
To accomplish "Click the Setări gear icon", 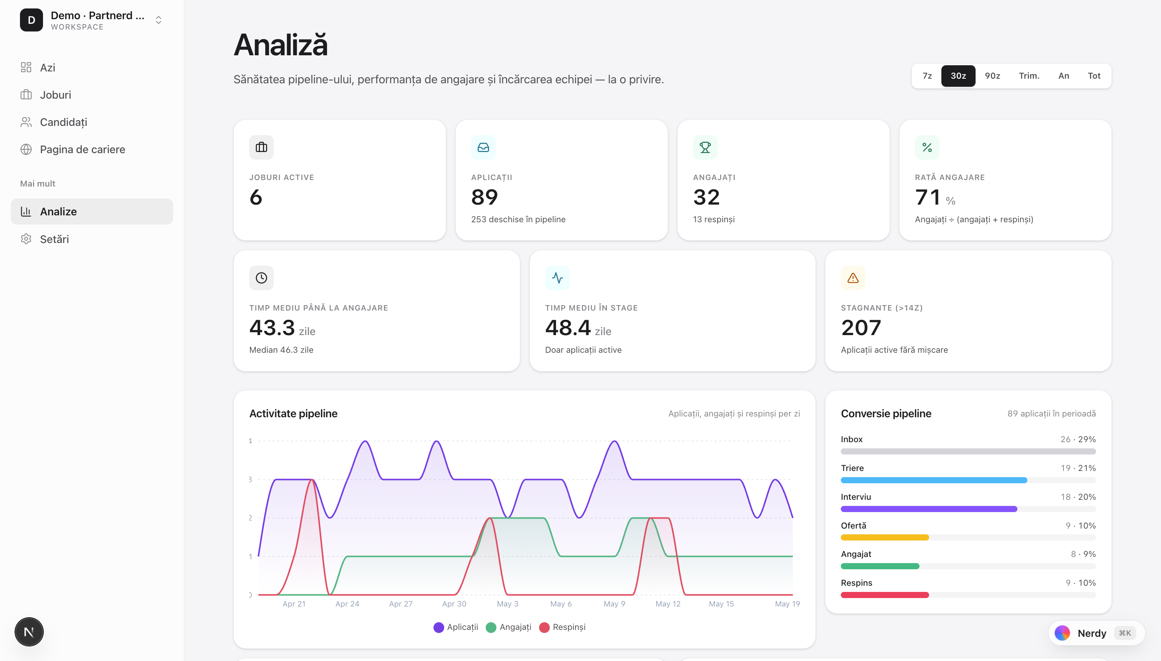I will tap(26, 239).
